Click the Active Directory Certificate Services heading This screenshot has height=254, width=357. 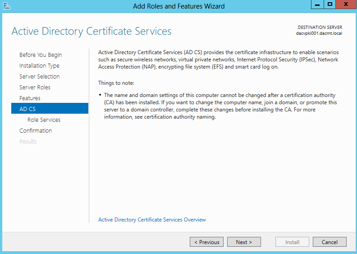click(92, 32)
